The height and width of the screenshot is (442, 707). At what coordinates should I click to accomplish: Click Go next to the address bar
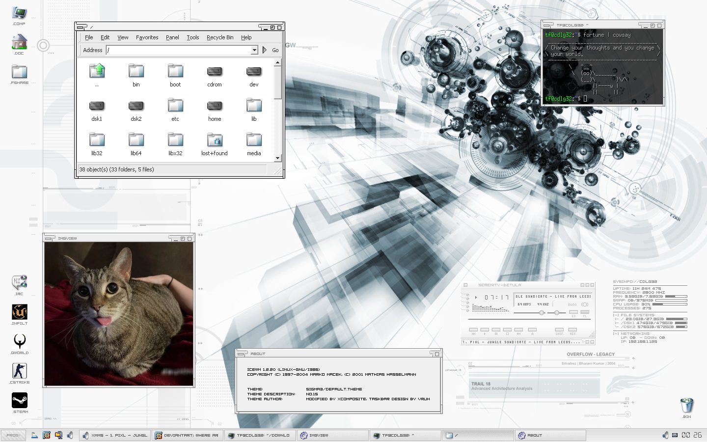pyautogui.click(x=275, y=50)
